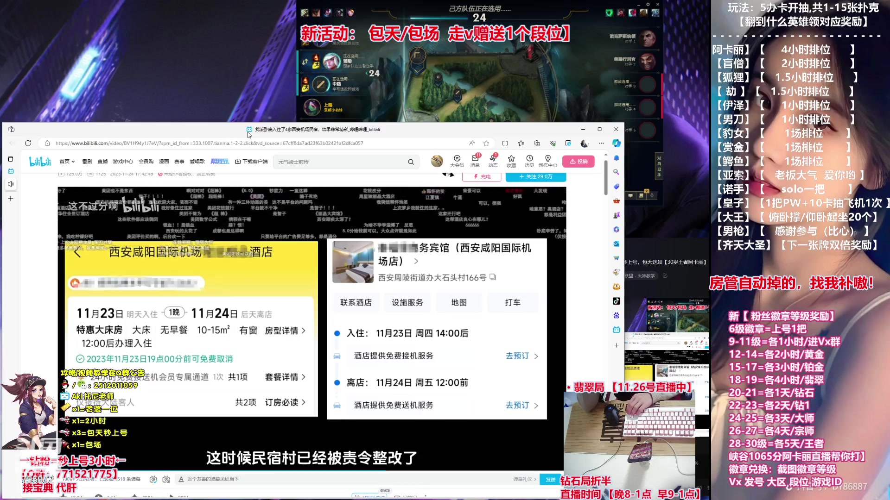This screenshot has height=500, width=890.
Task: Select the 地图 tab in hotel panel
Action: (x=459, y=302)
